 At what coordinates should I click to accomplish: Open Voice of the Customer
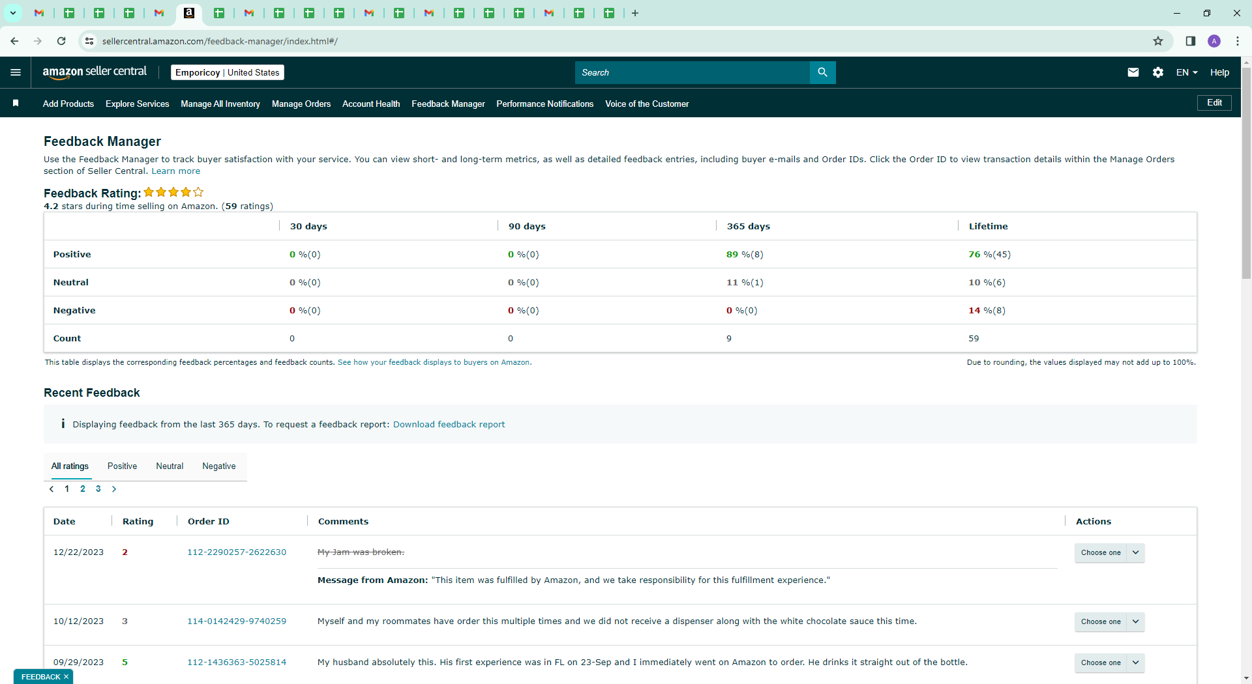coord(647,104)
